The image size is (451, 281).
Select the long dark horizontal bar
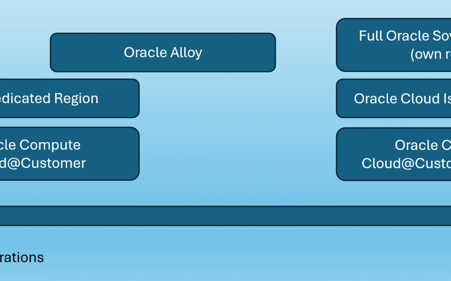coord(225,216)
